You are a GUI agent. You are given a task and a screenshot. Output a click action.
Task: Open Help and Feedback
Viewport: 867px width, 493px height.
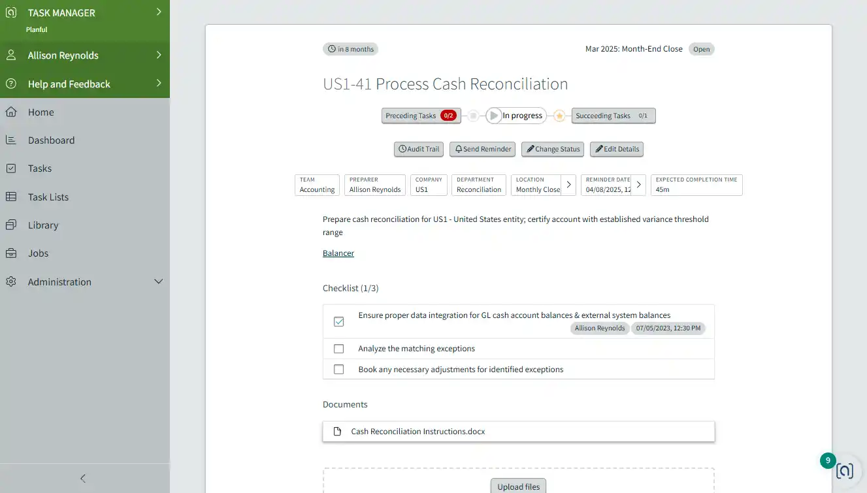click(69, 84)
